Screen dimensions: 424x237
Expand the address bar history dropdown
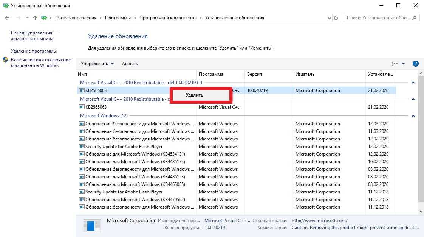(x=328, y=18)
